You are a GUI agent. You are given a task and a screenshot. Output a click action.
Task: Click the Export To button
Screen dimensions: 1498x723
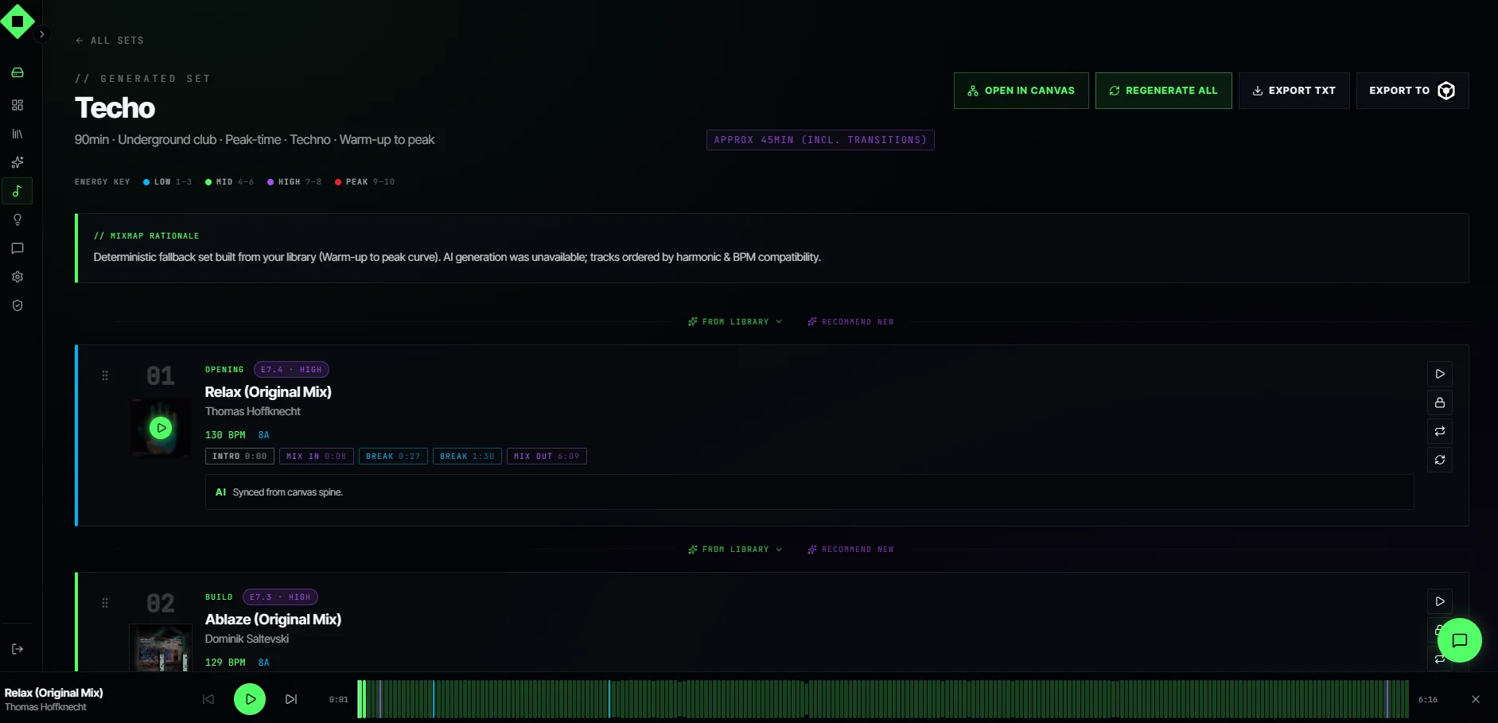pos(1413,91)
